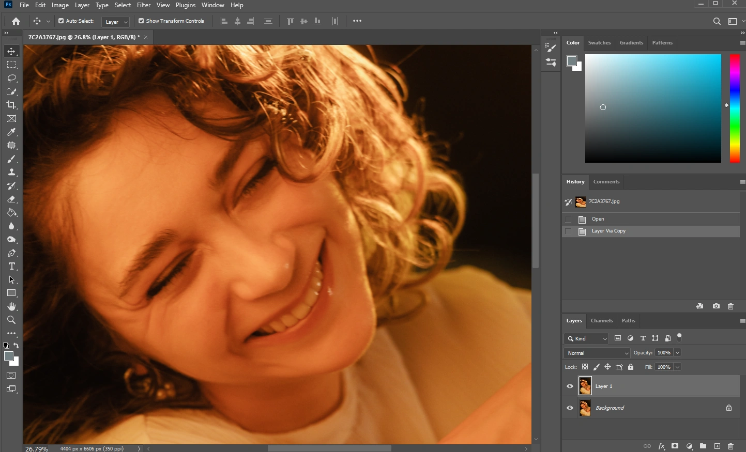Delete layer with Layers panel trash icon
The image size is (746, 452).
pos(730,446)
